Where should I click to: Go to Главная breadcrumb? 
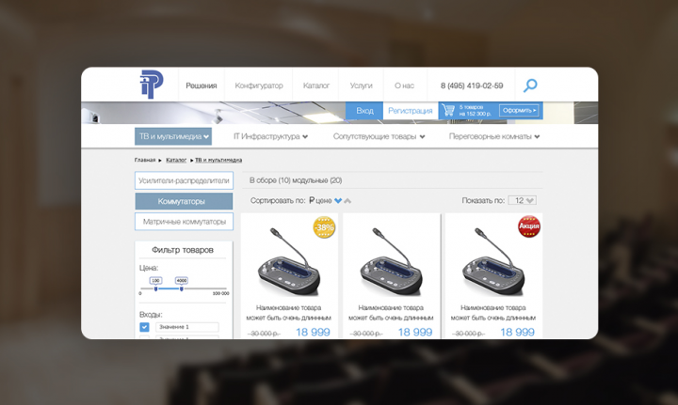[x=145, y=160]
